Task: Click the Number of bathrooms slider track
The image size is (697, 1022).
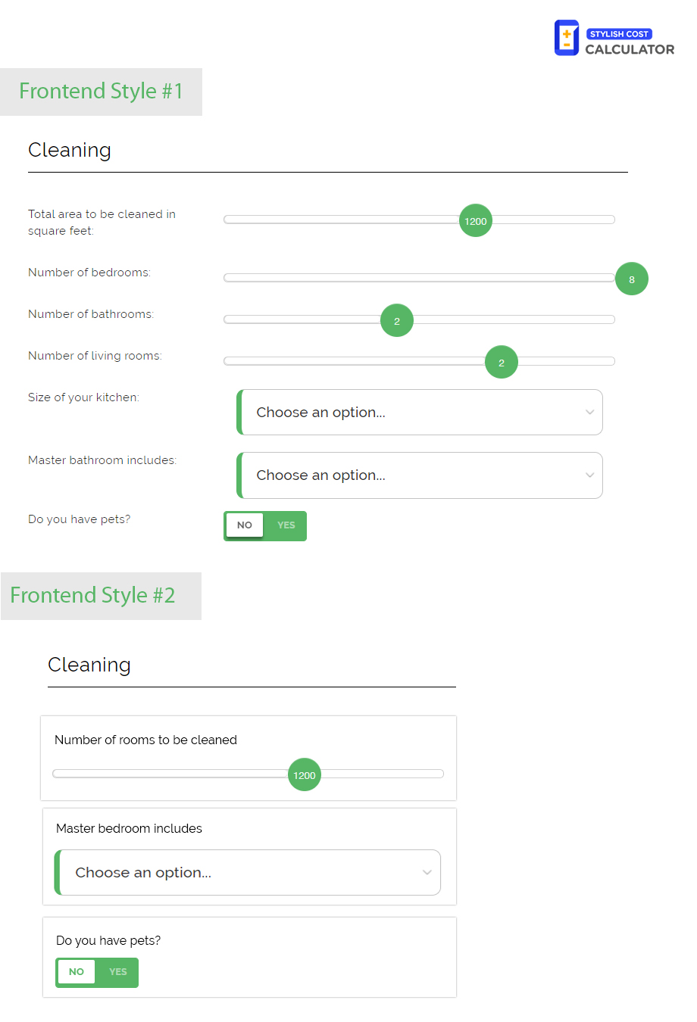Action: click(419, 319)
